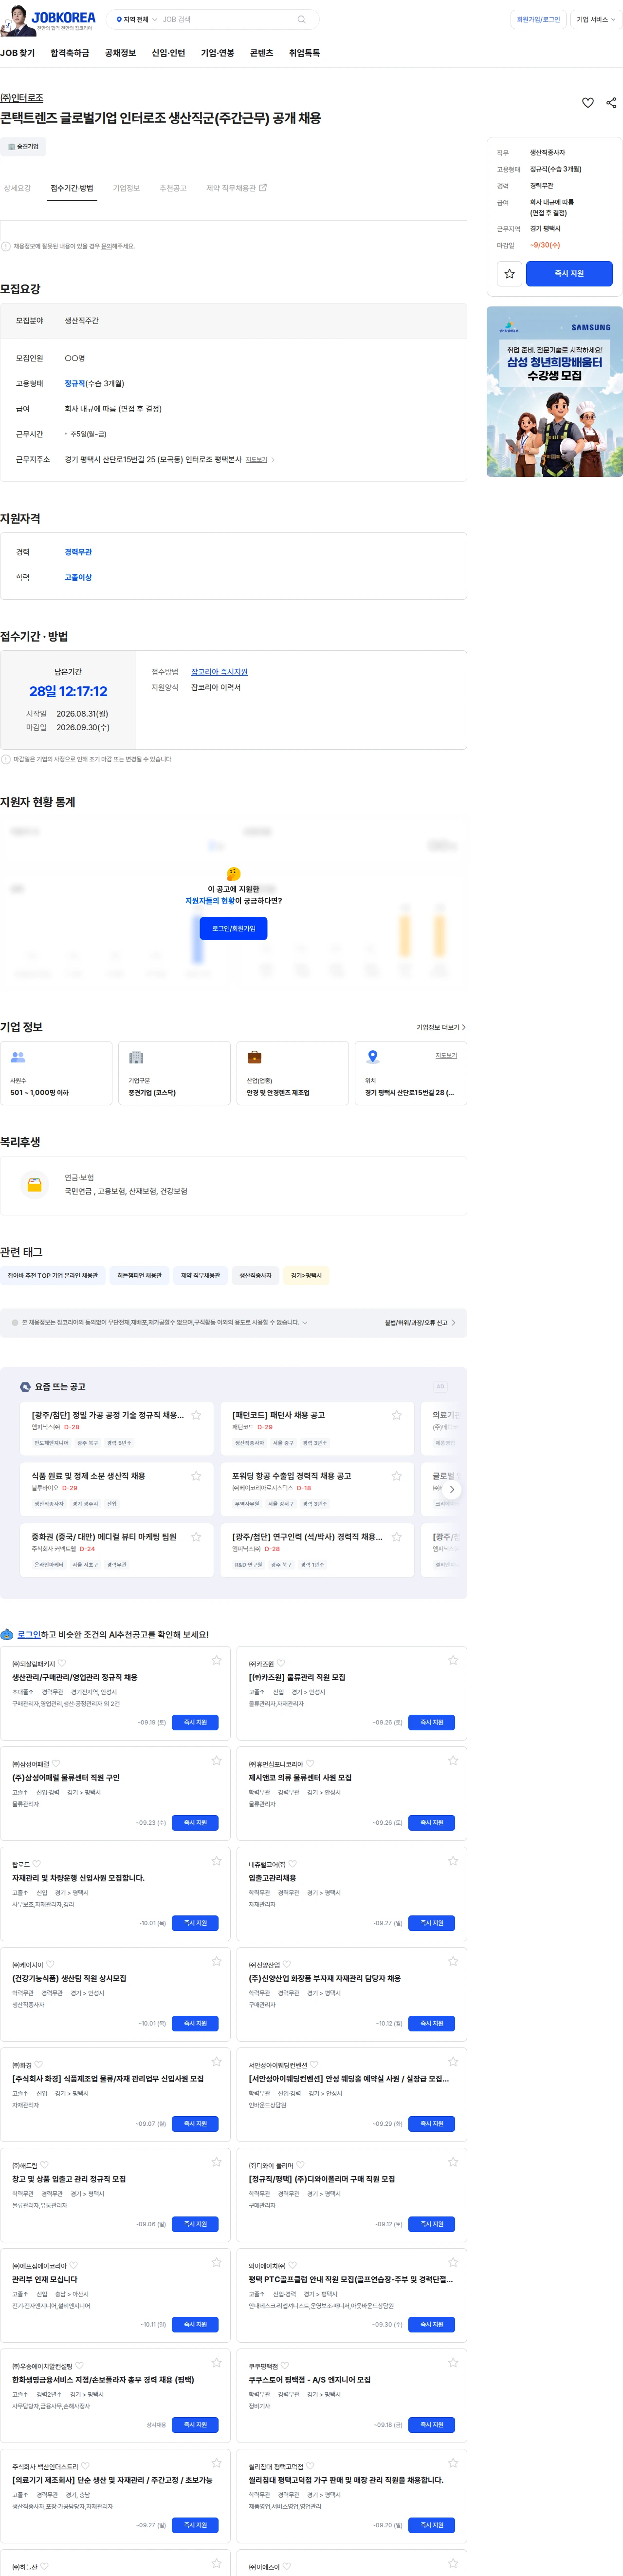Star the 자재관리 및 차량운행 신입사원 card
This screenshot has width=623, height=2576.
(x=217, y=1861)
